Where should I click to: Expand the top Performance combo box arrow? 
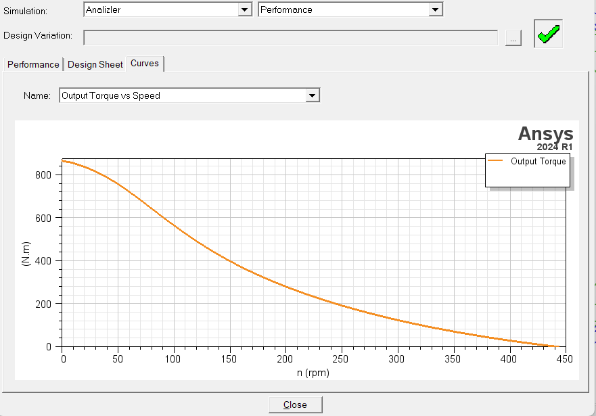click(x=436, y=10)
